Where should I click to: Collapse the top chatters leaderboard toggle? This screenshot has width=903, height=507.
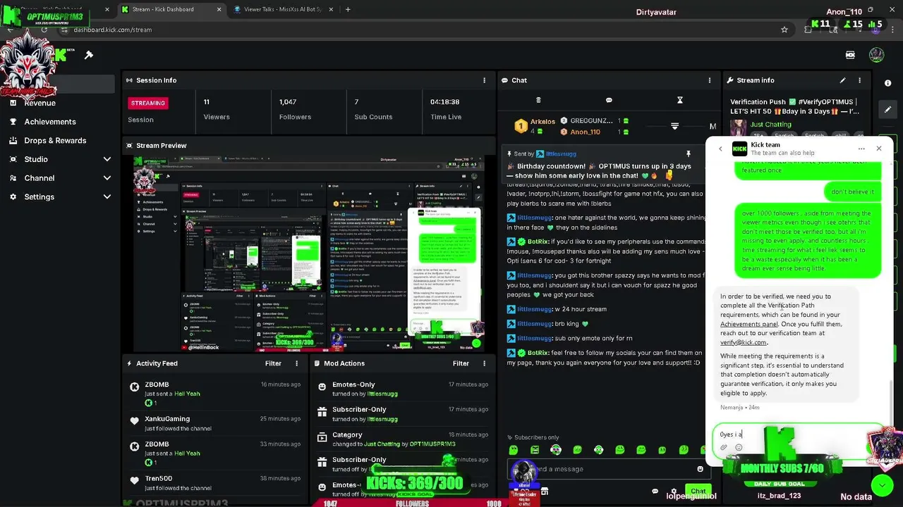click(674, 126)
